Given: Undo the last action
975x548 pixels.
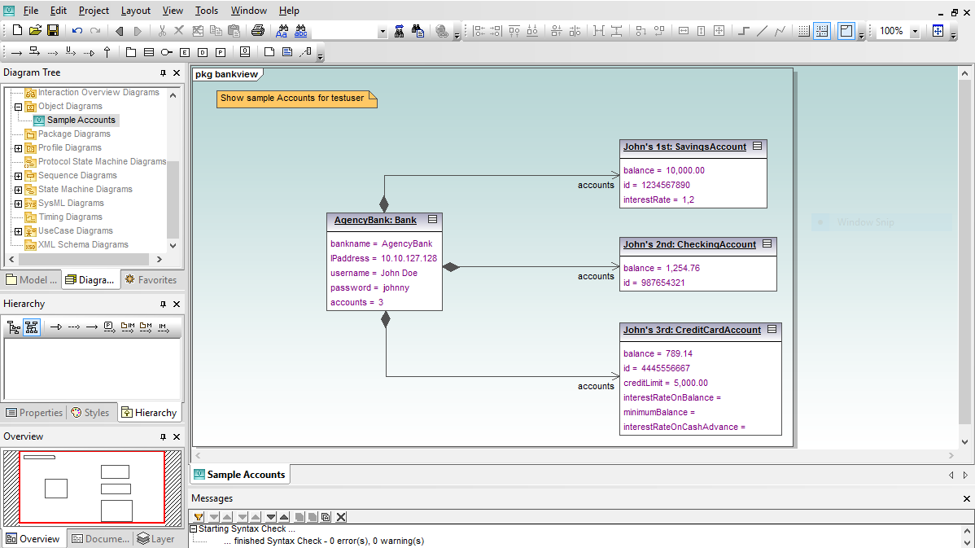Looking at the screenshot, I should [x=77, y=30].
